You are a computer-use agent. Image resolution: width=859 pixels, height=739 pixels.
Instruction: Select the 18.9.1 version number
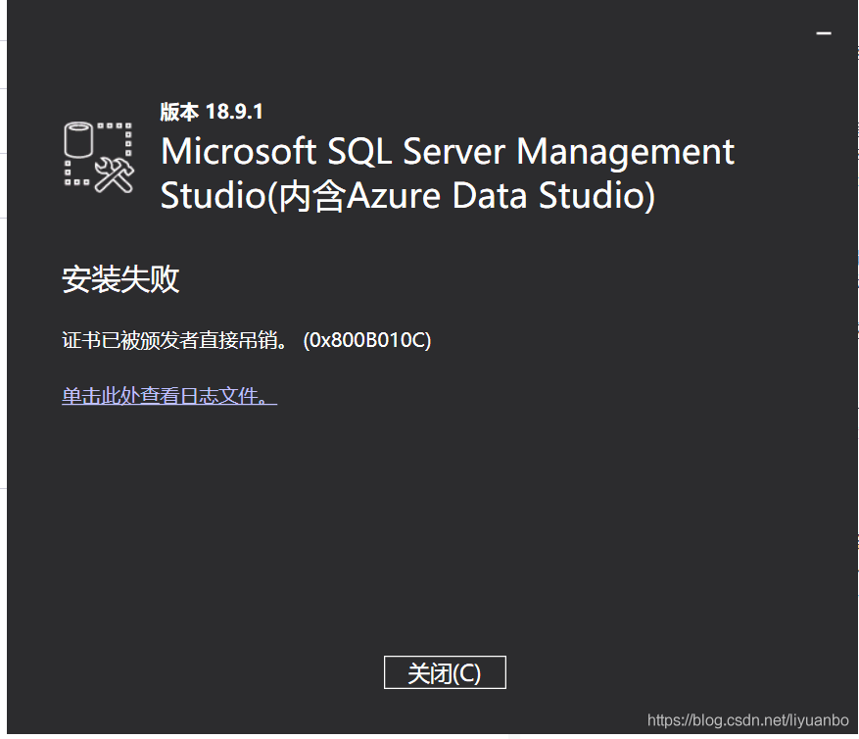tap(234, 112)
